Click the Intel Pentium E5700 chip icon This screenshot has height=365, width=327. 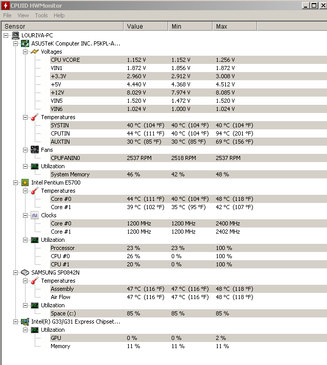pyautogui.click(x=25, y=182)
